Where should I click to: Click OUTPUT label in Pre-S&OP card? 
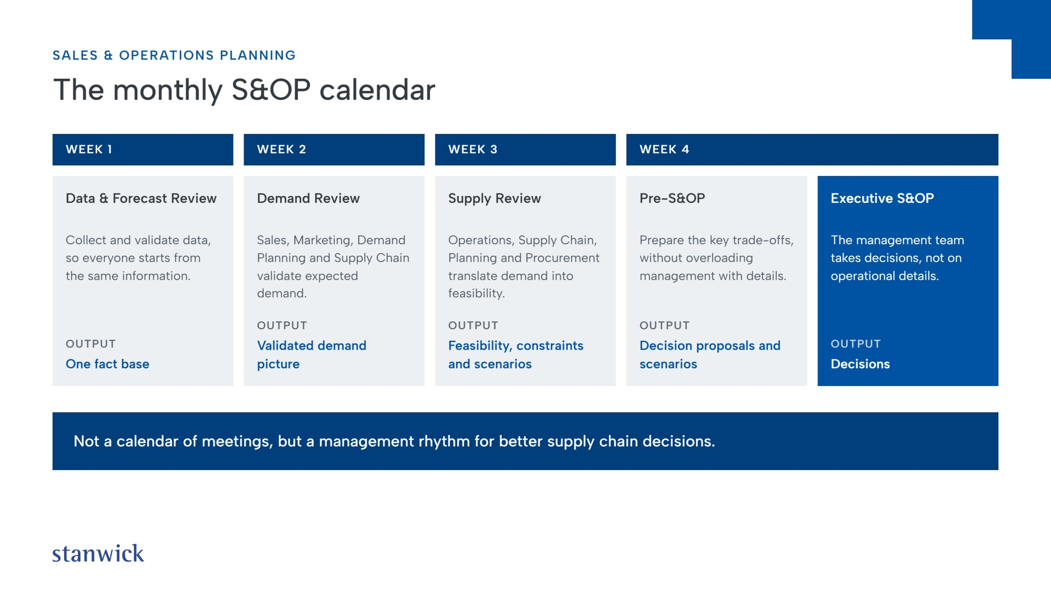point(664,326)
